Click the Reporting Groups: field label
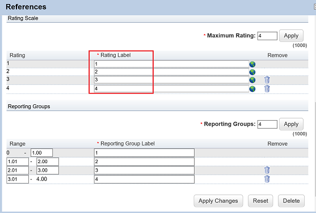 click(x=230, y=124)
